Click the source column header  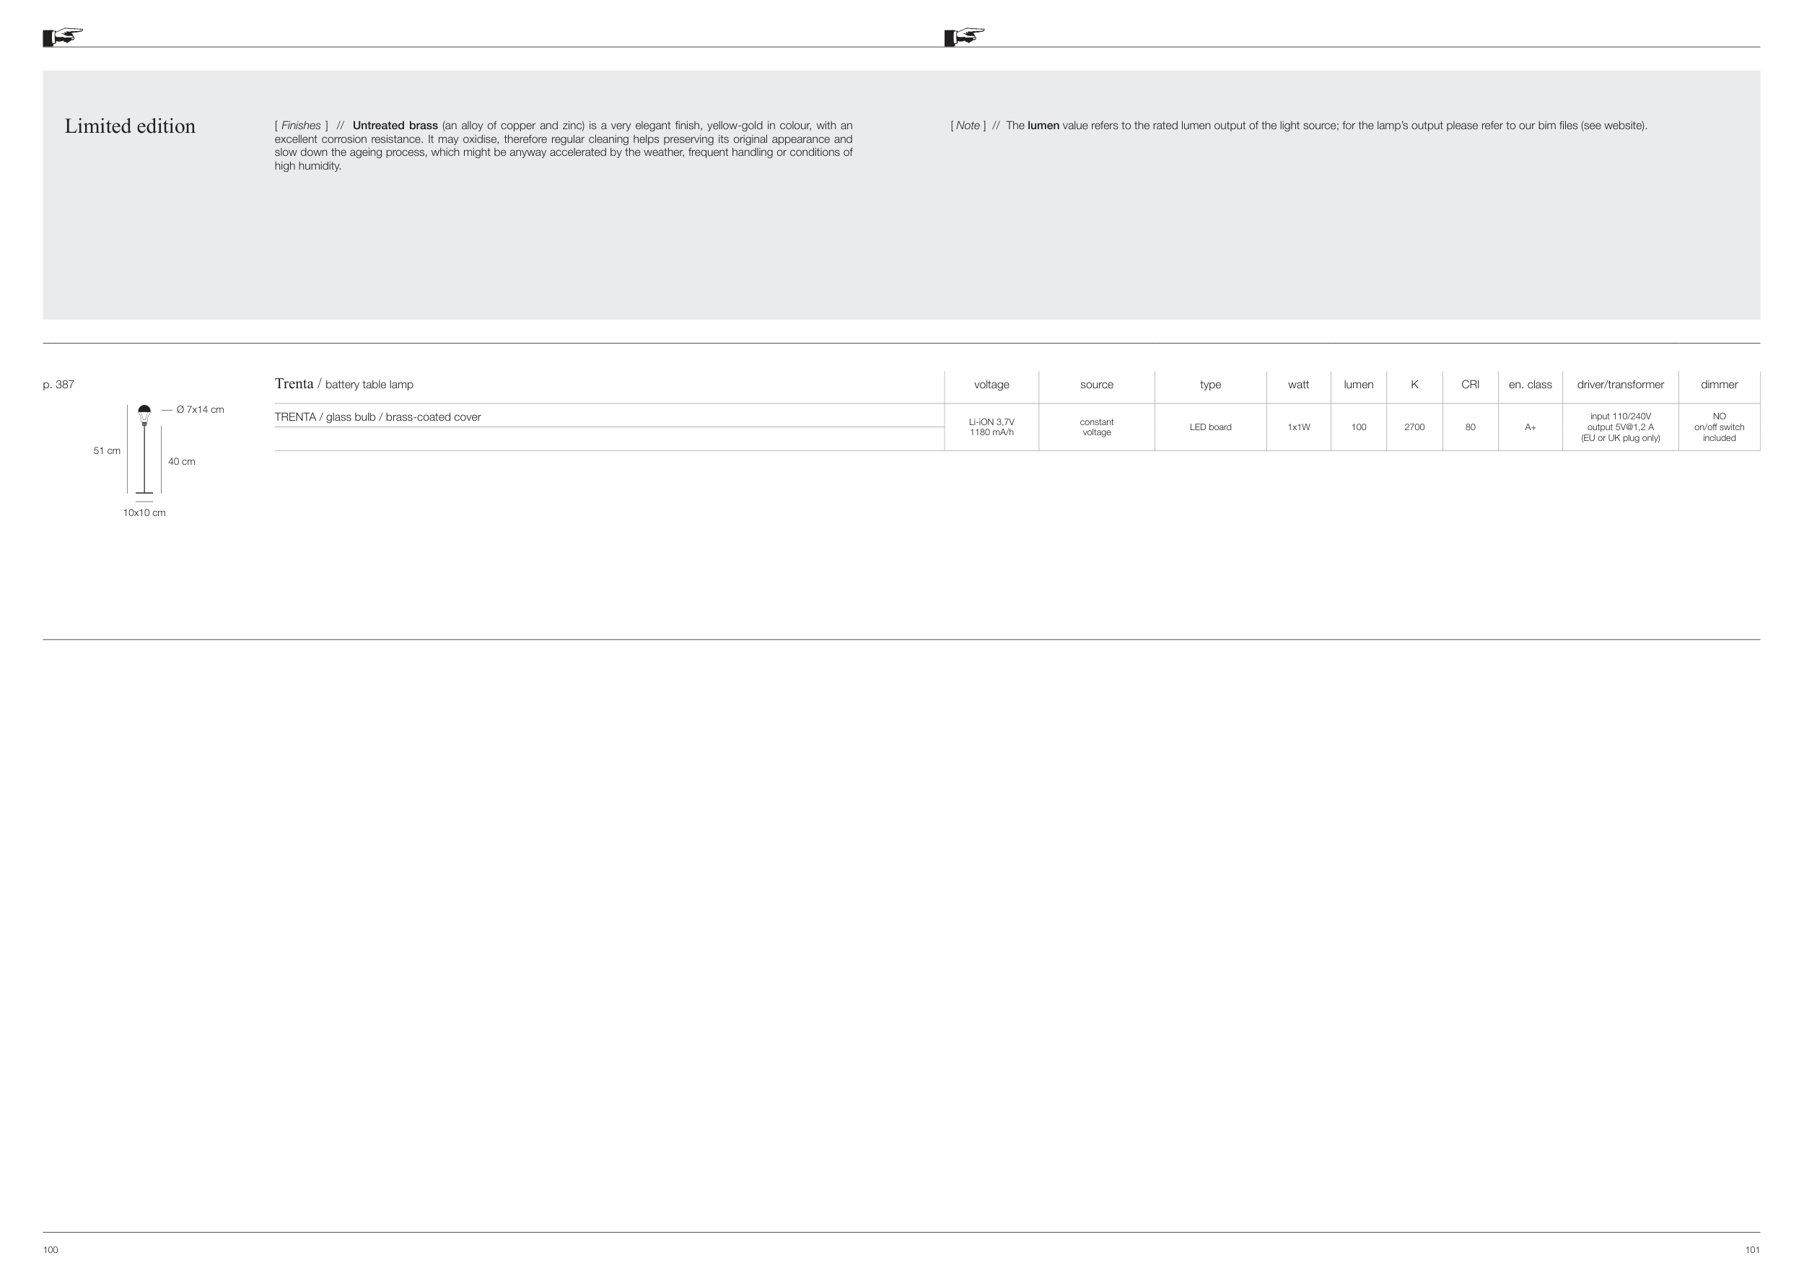(x=1096, y=384)
